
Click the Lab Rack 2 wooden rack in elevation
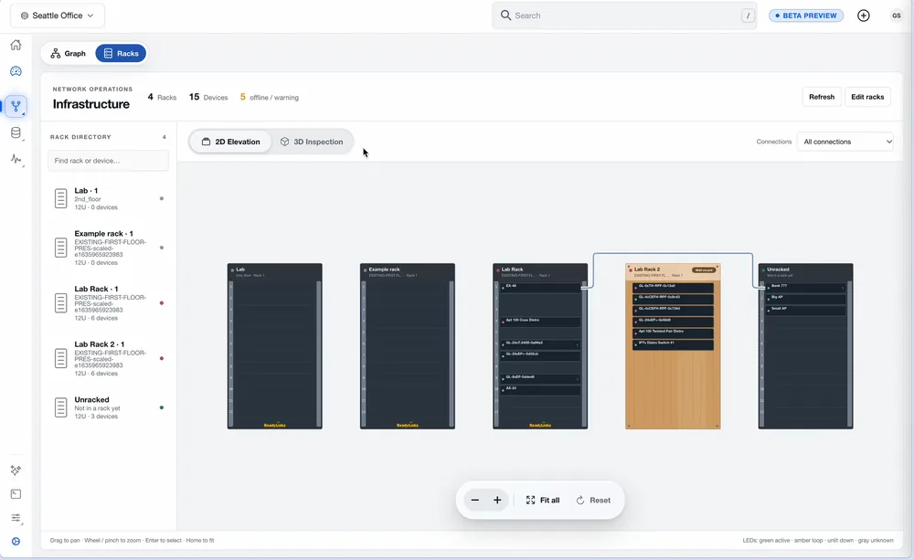coord(673,346)
